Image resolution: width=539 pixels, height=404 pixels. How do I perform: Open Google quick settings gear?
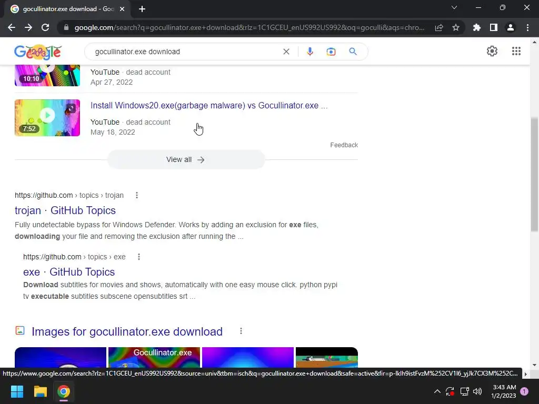(492, 51)
